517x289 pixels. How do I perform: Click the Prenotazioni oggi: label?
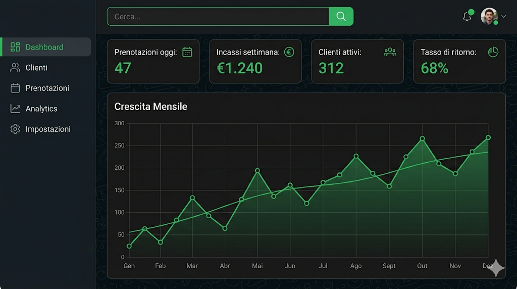coord(145,52)
